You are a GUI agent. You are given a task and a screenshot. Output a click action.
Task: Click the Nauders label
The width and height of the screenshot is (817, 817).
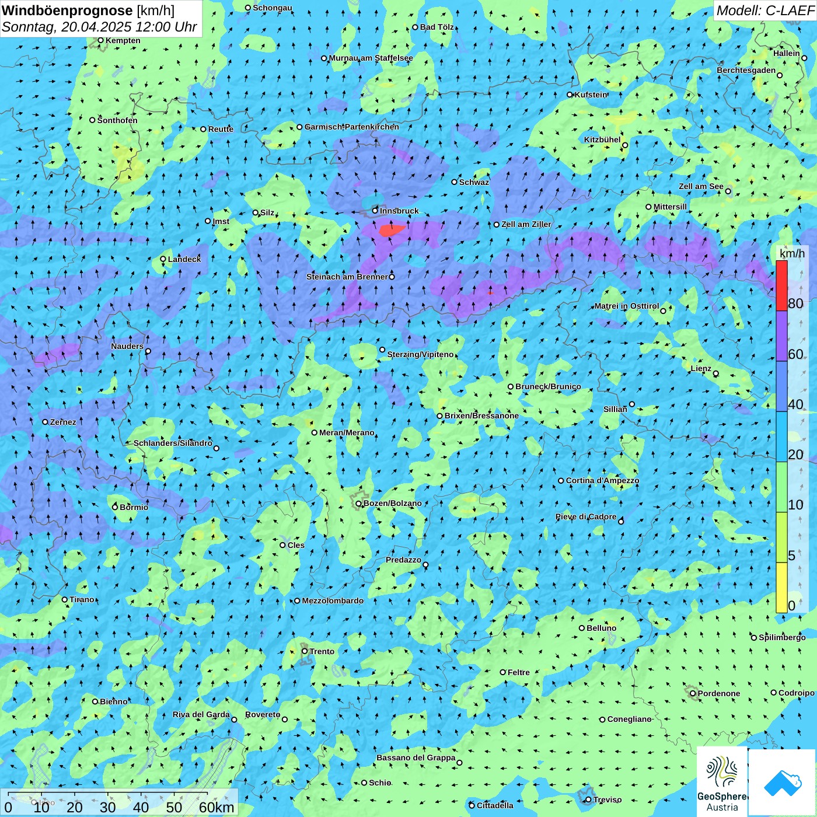[127, 346]
